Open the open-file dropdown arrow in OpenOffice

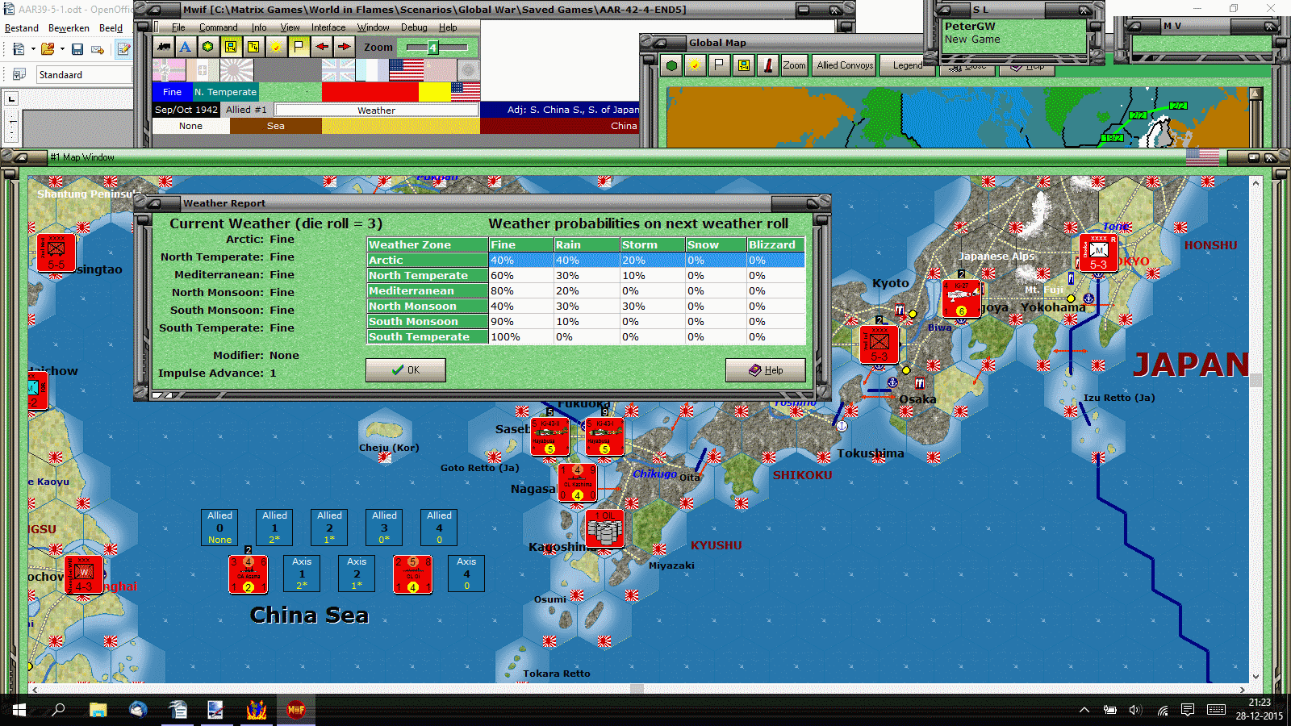coord(62,49)
